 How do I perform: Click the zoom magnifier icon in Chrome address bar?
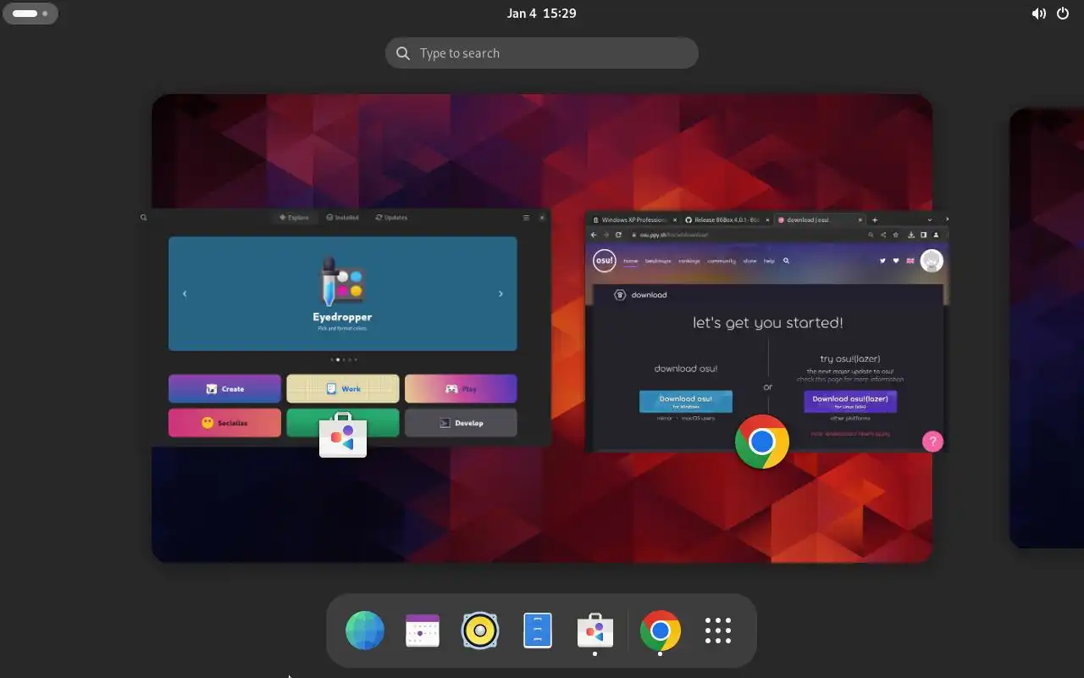(x=871, y=235)
